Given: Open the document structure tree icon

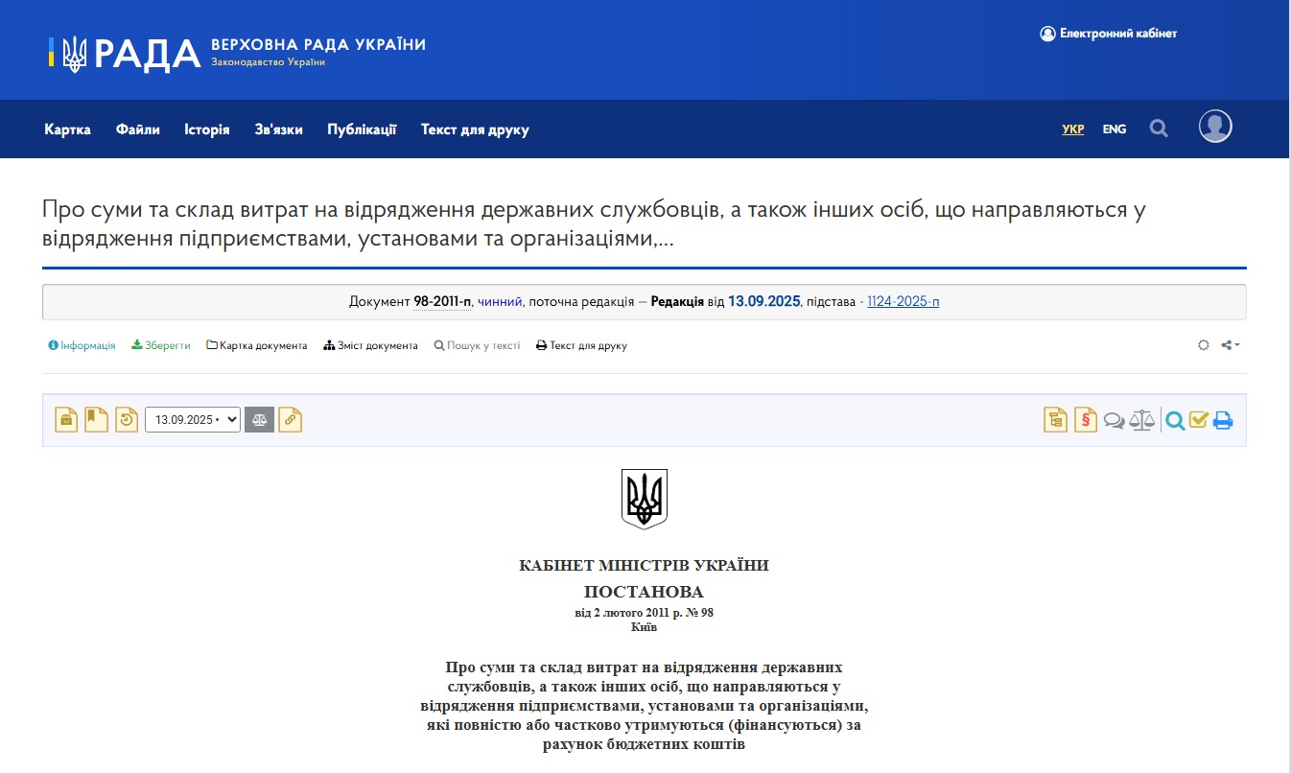Looking at the screenshot, I should tap(1055, 420).
